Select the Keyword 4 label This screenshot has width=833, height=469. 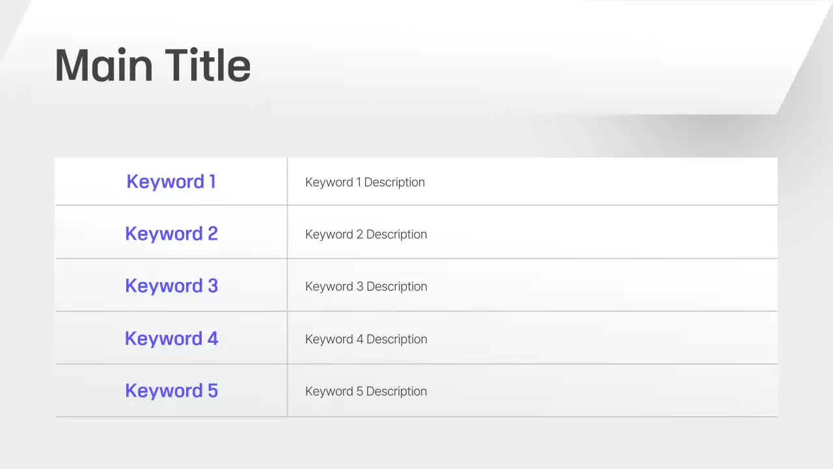pos(171,339)
